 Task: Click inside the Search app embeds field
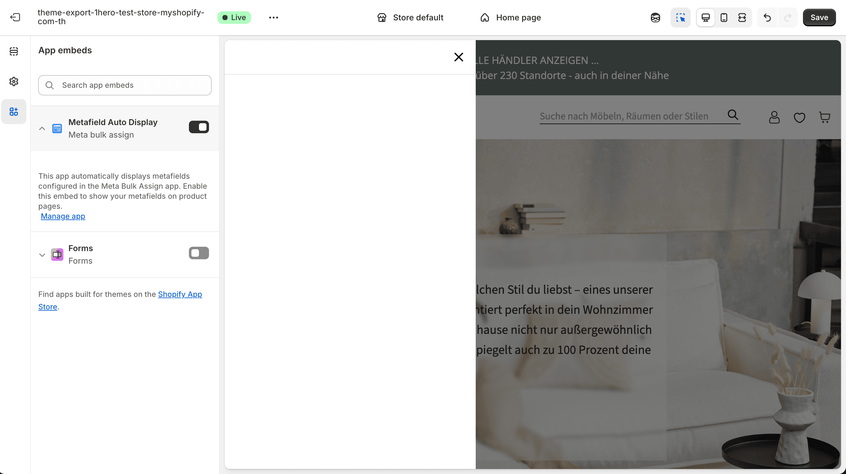pos(125,85)
